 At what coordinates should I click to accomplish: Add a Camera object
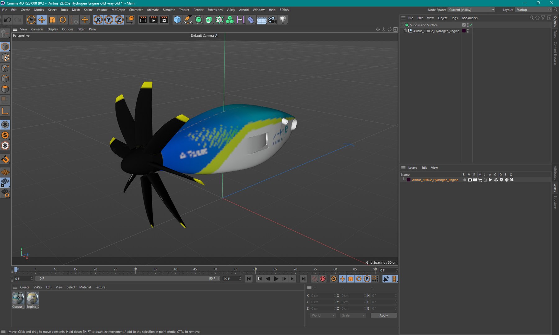(x=272, y=20)
